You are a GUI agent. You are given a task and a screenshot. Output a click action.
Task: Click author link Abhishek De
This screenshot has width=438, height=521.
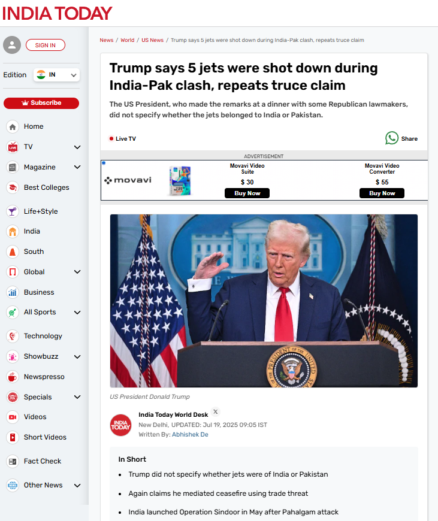coord(190,434)
